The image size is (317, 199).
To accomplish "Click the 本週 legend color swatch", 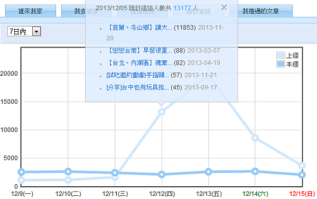I will pos(281,64).
